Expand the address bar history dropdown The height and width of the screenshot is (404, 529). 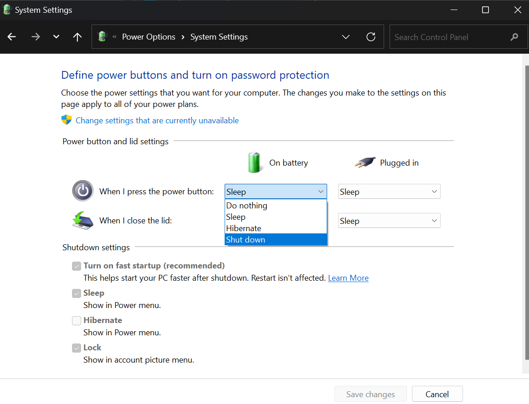pyautogui.click(x=345, y=37)
